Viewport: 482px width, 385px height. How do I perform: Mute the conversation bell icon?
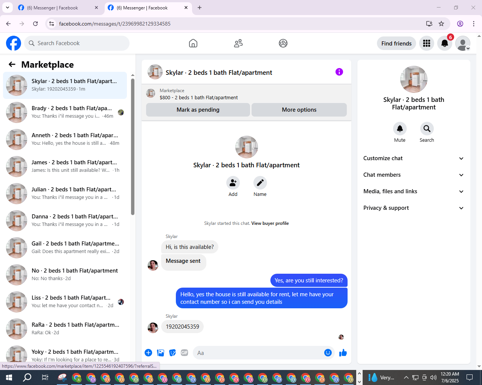(x=400, y=129)
